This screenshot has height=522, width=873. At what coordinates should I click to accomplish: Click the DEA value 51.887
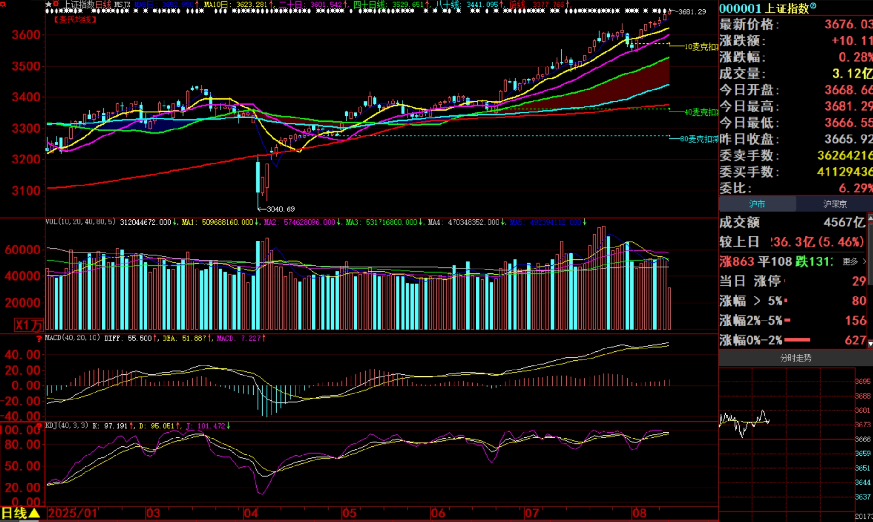(194, 338)
